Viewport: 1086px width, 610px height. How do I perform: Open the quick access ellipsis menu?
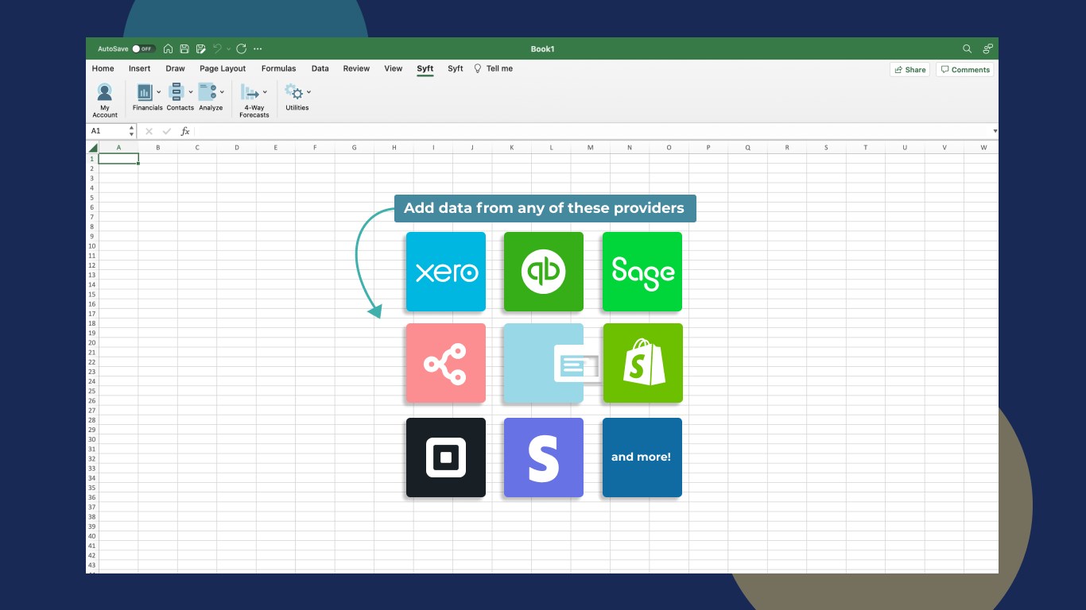(258, 49)
